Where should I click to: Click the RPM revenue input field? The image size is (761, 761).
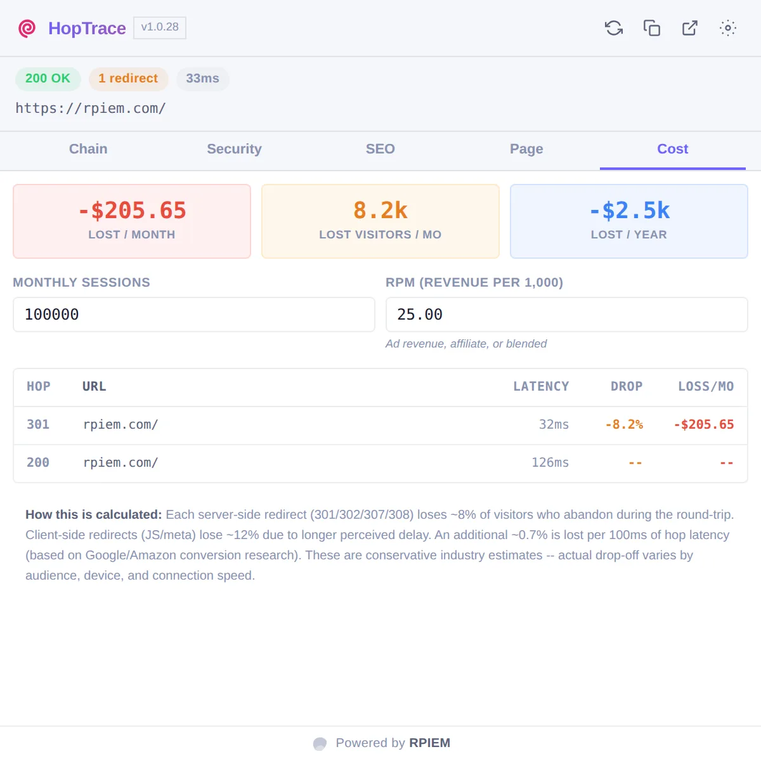coord(567,315)
